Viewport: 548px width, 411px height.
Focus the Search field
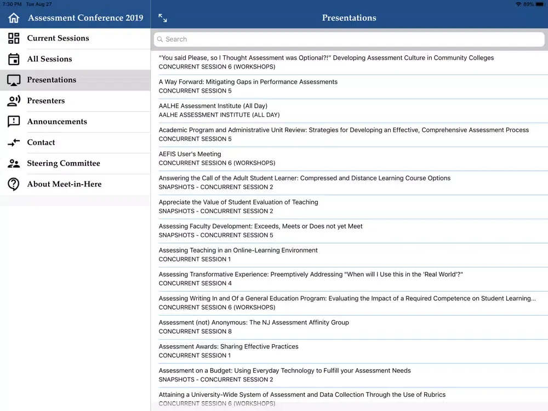tap(349, 39)
